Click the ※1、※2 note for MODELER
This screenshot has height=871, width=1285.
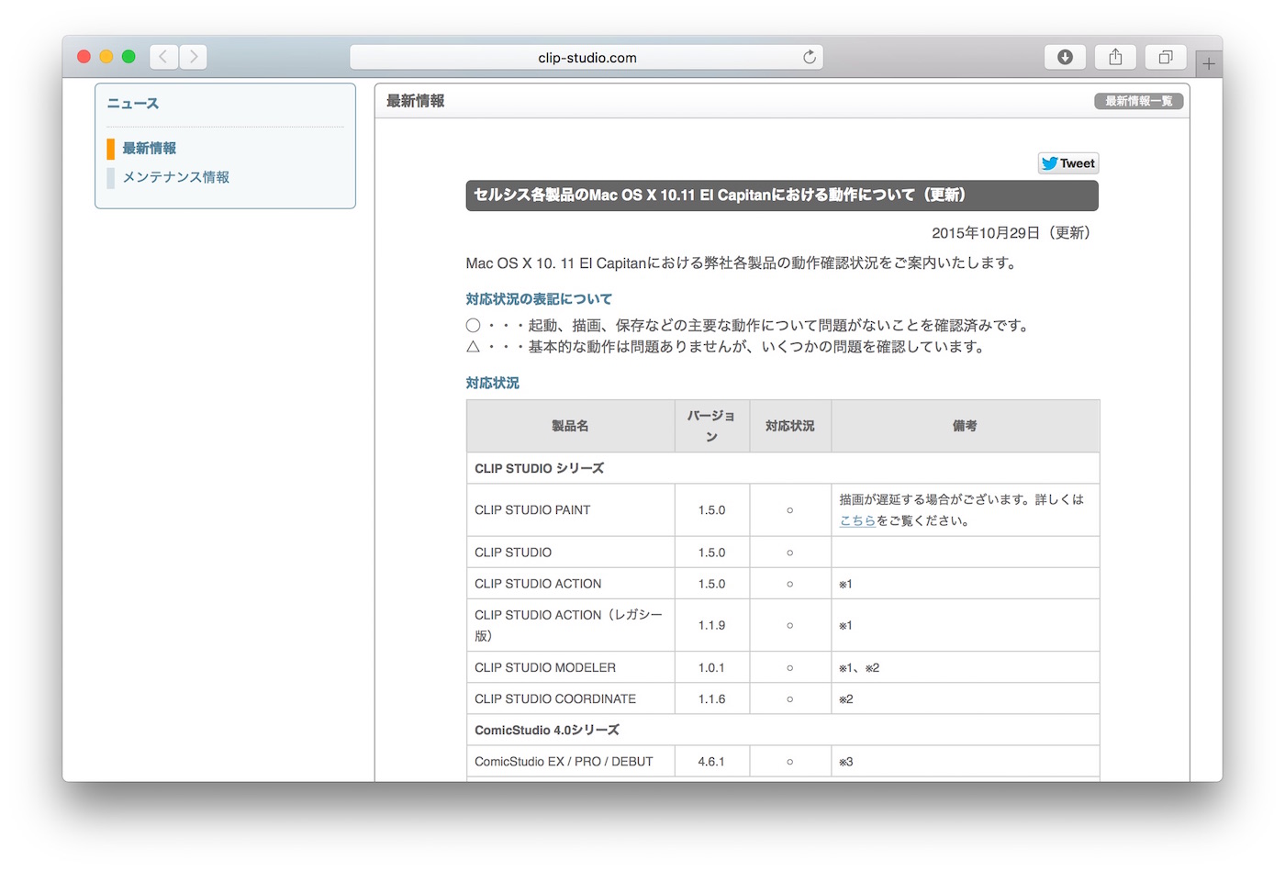859,667
